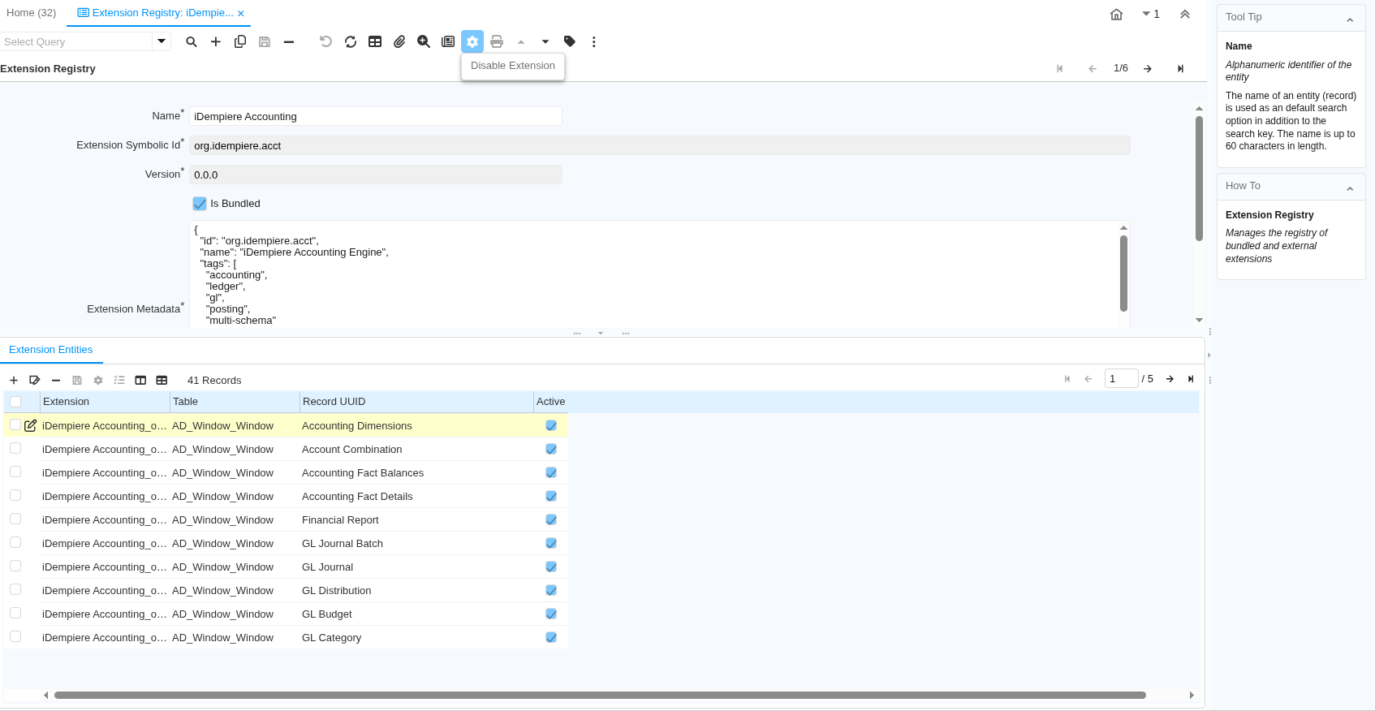The width and height of the screenshot is (1375, 711).
Task: Open the Extension Entities tab
Action: (51, 350)
